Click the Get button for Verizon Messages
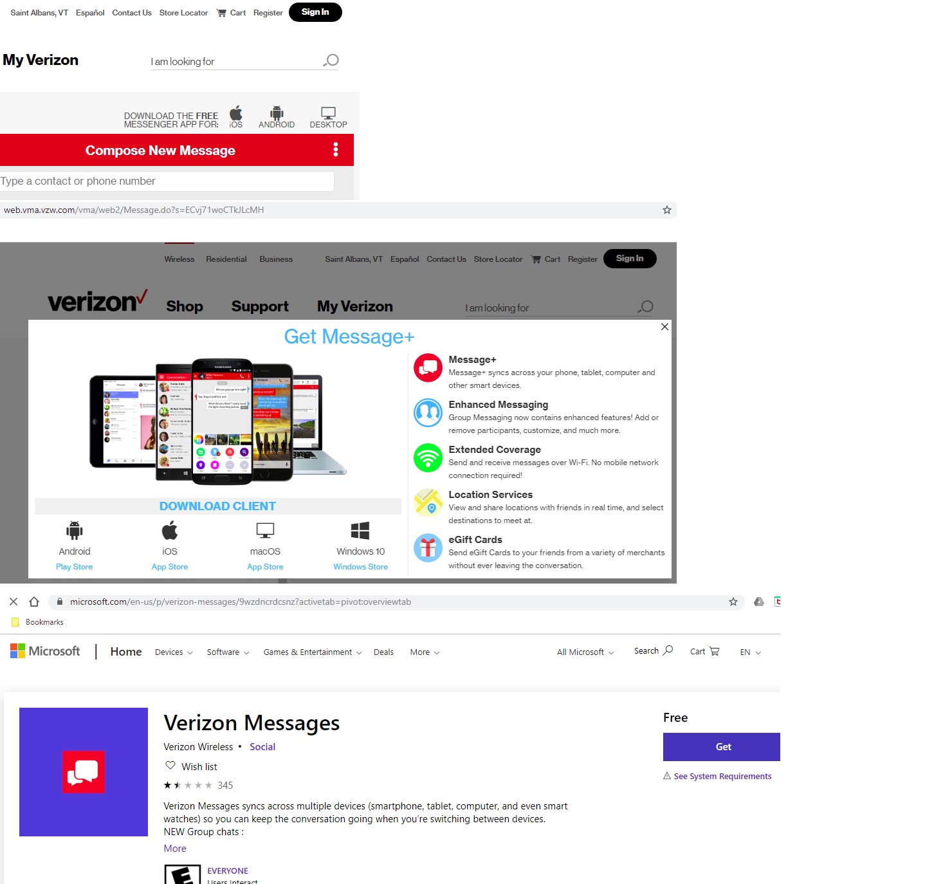The height and width of the screenshot is (884, 925). pos(722,746)
